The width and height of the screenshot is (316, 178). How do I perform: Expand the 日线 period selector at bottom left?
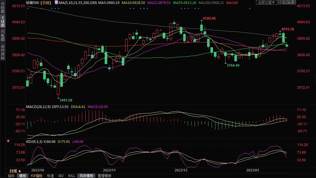click(15, 171)
